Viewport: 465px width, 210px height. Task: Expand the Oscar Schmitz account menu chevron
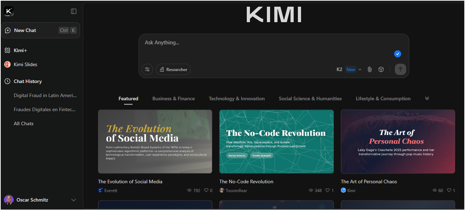(74, 200)
